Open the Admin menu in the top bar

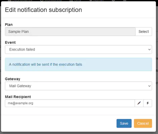click(x=97, y=1)
